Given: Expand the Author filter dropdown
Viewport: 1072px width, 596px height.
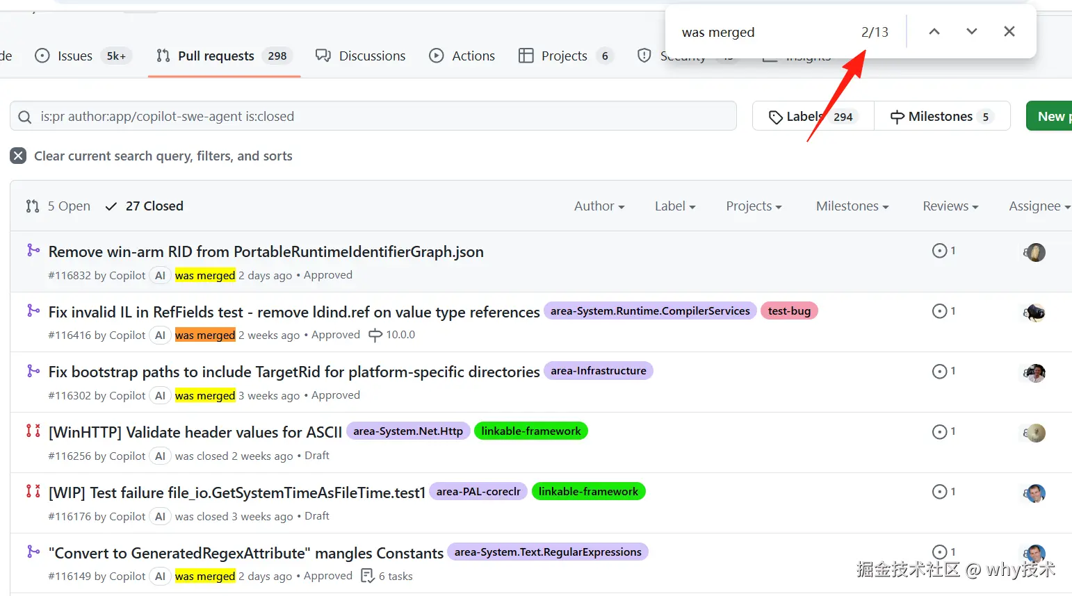Looking at the screenshot, I should pos(599,206).
